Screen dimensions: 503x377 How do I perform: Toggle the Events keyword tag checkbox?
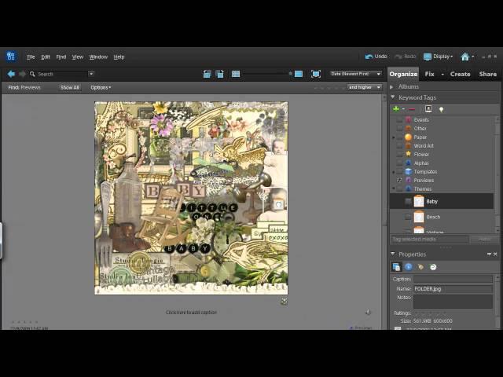click(399, 119)
